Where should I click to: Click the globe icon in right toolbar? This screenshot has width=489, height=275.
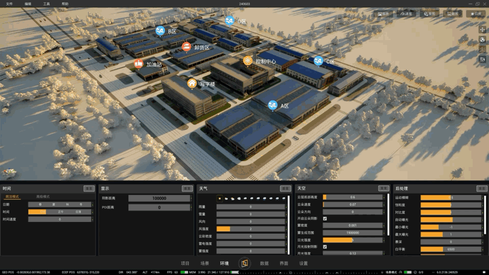pos(482,39)
